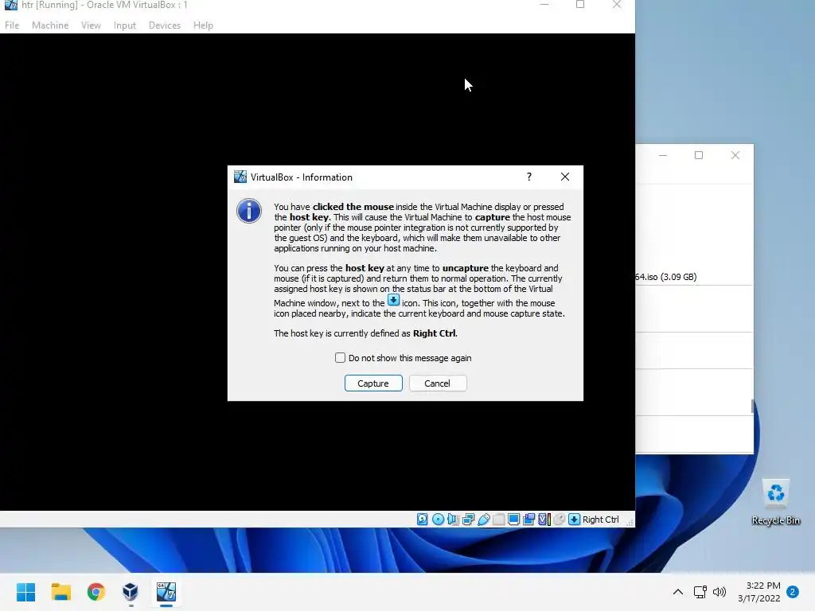Click the VirtualBox icon in dialog title
Screen dimensions: 815x611
(x=240, y=177)
